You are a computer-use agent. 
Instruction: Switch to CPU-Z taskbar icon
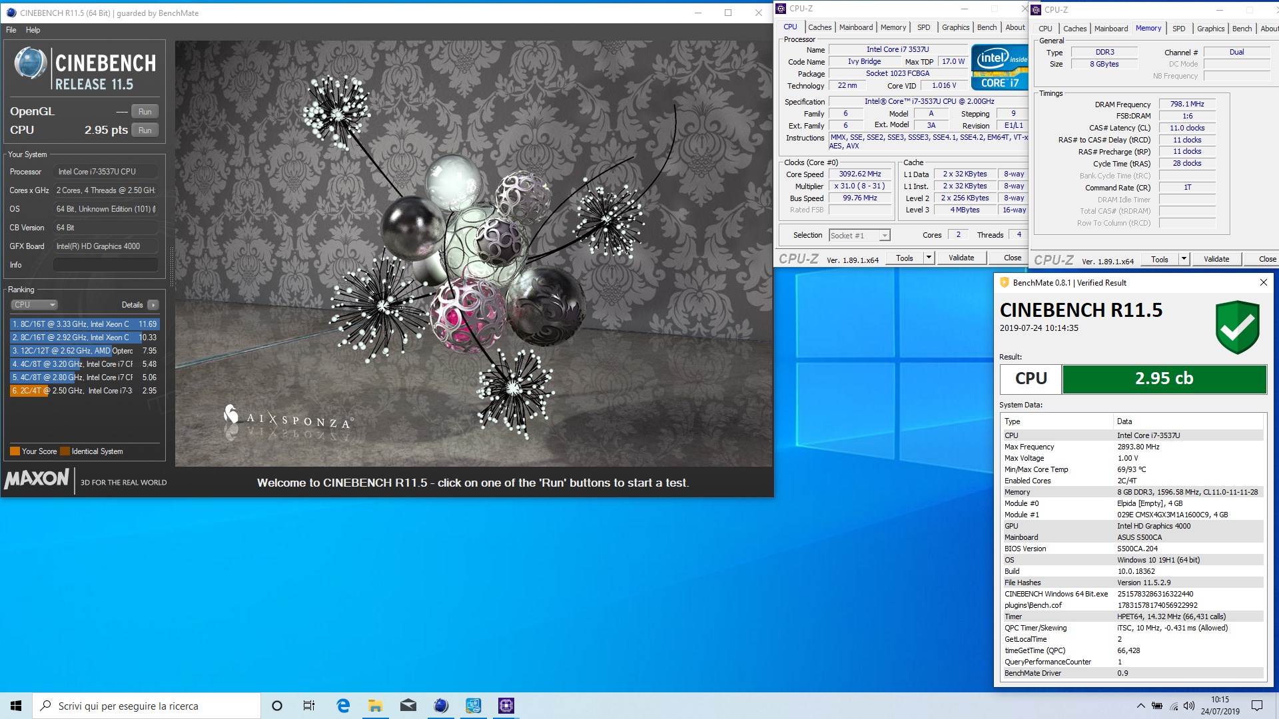[506, 706]
